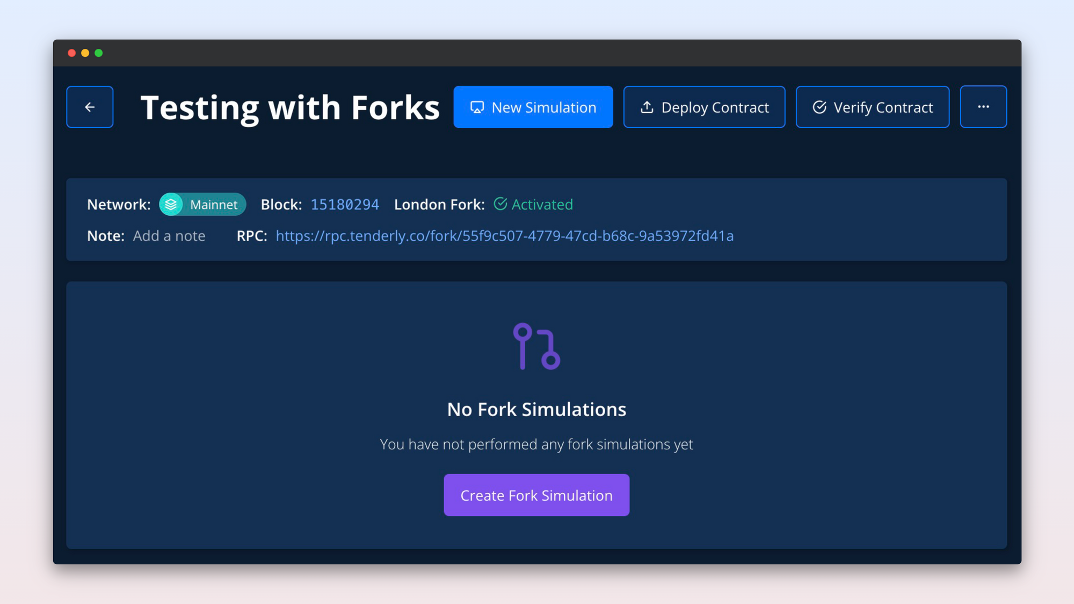Click the upload icon on Deploy Contract

pos(647,107)
